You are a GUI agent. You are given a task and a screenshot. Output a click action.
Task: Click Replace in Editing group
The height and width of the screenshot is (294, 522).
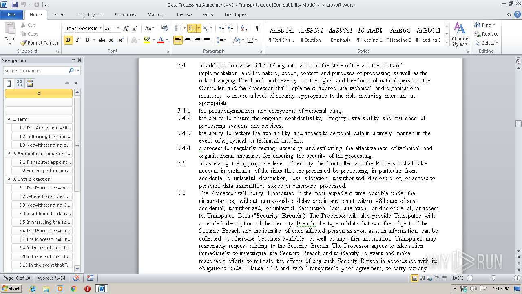tap(486, 34)
